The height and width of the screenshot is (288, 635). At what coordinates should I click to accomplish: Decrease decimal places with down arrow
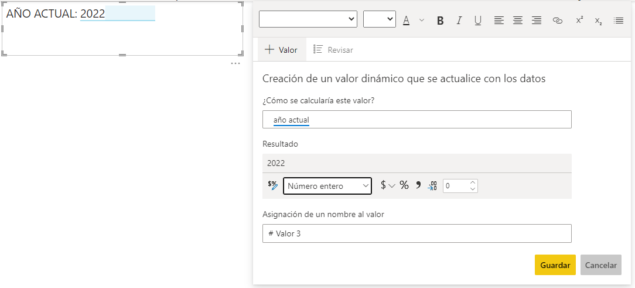coord(473,189)
